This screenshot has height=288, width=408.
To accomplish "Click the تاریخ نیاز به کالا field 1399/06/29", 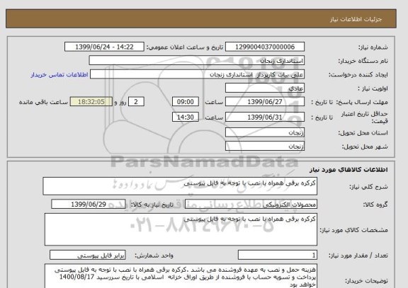I will point(89,205).
